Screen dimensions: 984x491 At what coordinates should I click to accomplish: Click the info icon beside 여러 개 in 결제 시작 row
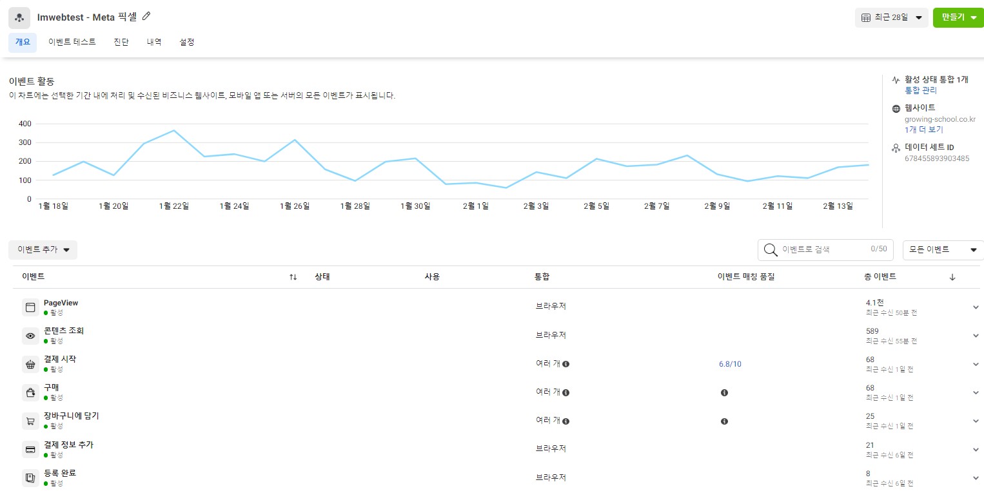click(566, 364)
